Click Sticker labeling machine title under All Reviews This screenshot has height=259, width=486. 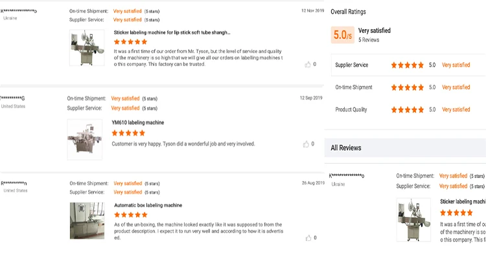click(463, 201)
